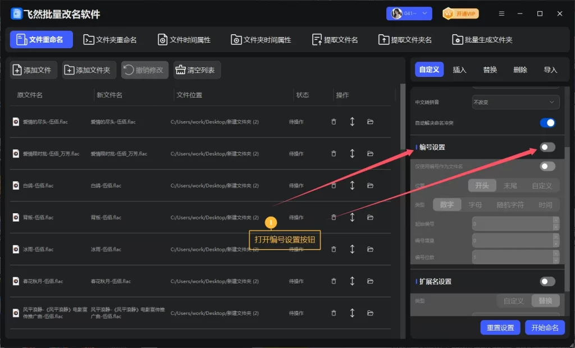Viewport: 575px width, 348px height.
Task: Switch to 文件重命名 tab
Action: pos(42,40)
